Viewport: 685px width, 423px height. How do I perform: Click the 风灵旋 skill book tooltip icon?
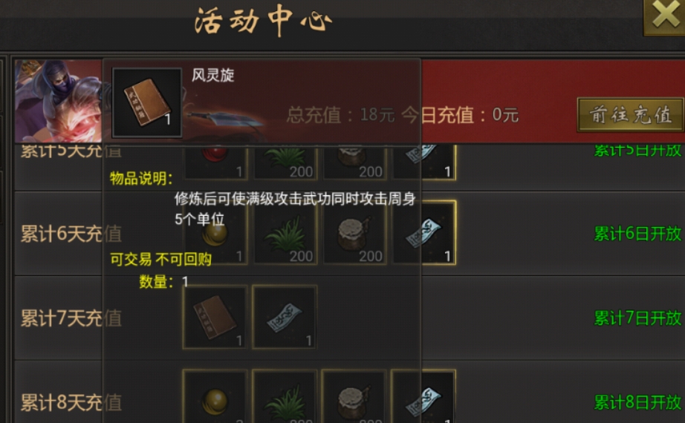[147, 102]
